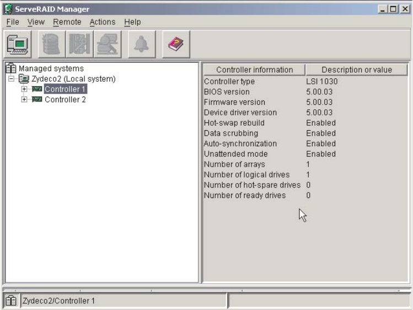Select Controller 2 in the tree

point(65,100)
